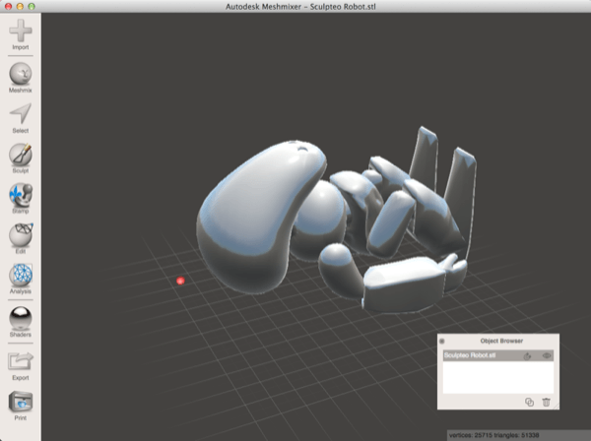591x441 pixels.
Task: Duplicate object in Object Browser
Action: pyautogui.click(x=529, y=402)
